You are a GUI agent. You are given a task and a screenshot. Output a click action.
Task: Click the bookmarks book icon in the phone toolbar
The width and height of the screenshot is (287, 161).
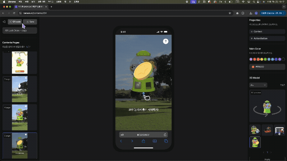click(x=155, y=141)
